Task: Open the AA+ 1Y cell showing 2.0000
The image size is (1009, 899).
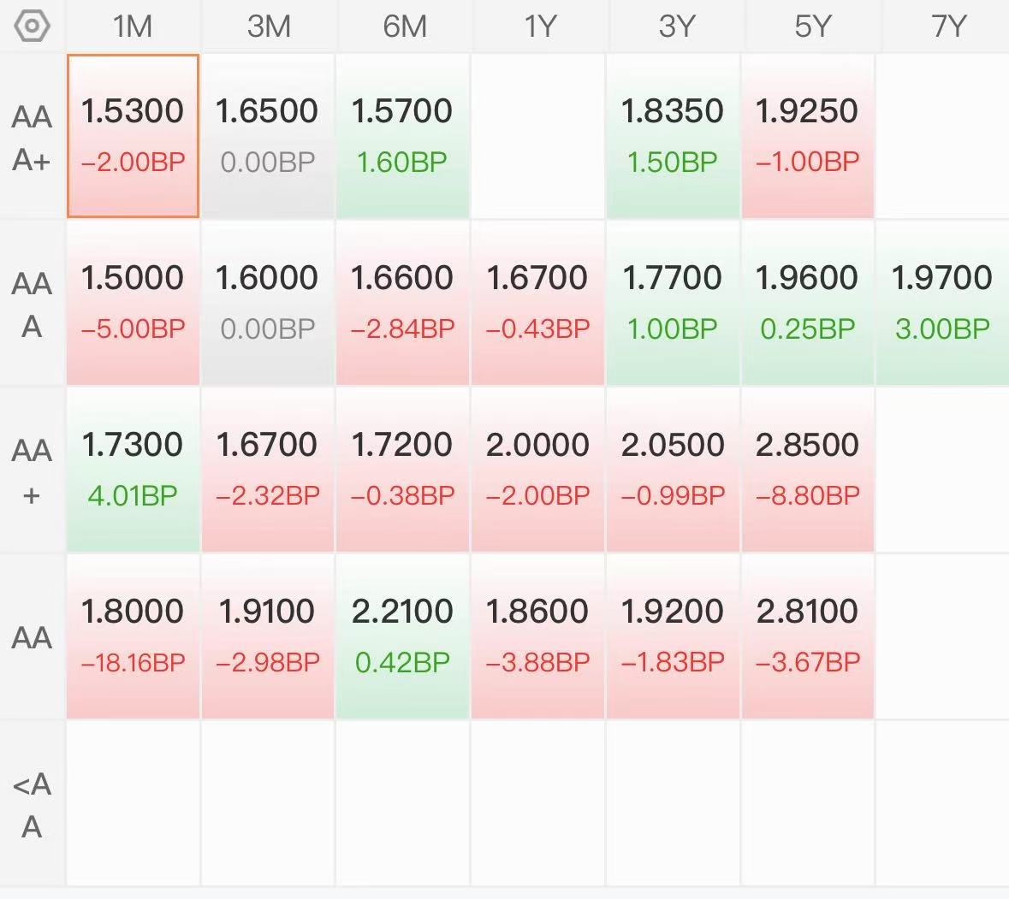Action: point(538,470)
